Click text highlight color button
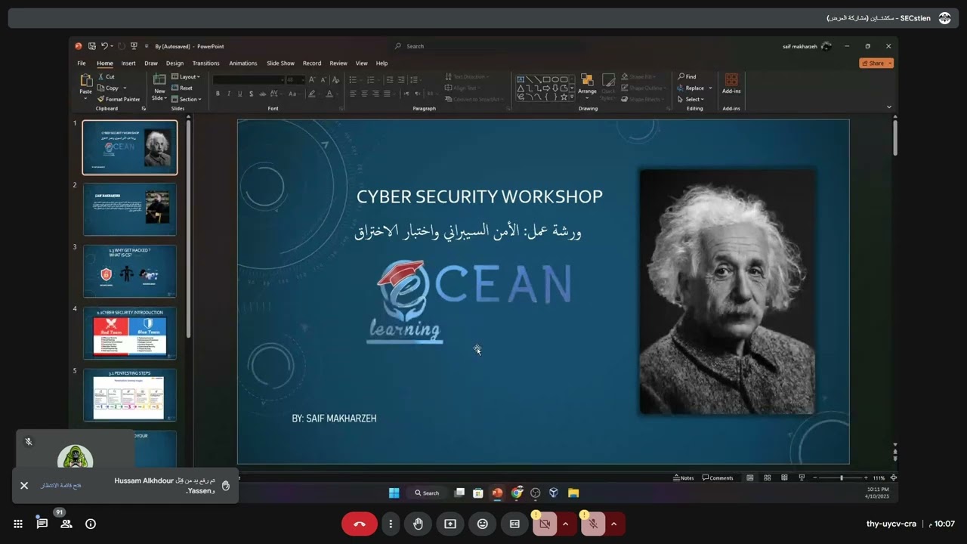 [x=311, y=94]
